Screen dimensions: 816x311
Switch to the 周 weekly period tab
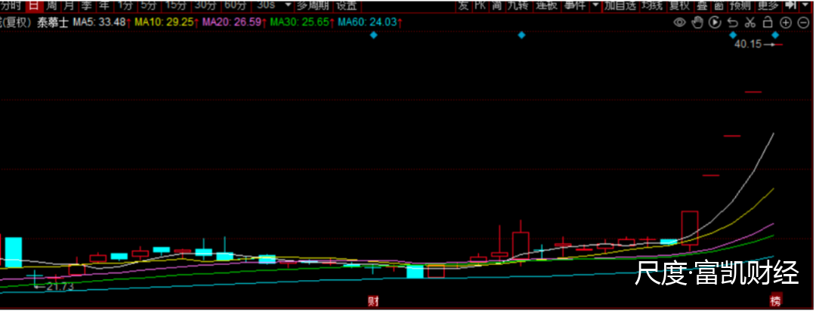(x=51, y=5)
